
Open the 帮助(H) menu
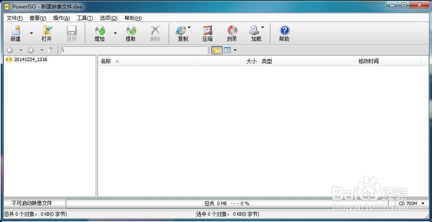coord(133,18)
